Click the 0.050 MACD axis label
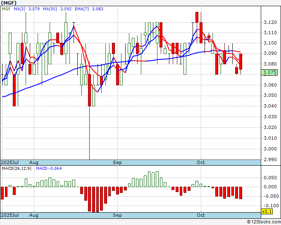 pyautogui.click(x=270, y=178)
